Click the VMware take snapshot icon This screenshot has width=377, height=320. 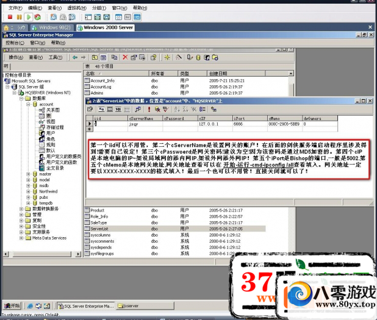(54, 17)
